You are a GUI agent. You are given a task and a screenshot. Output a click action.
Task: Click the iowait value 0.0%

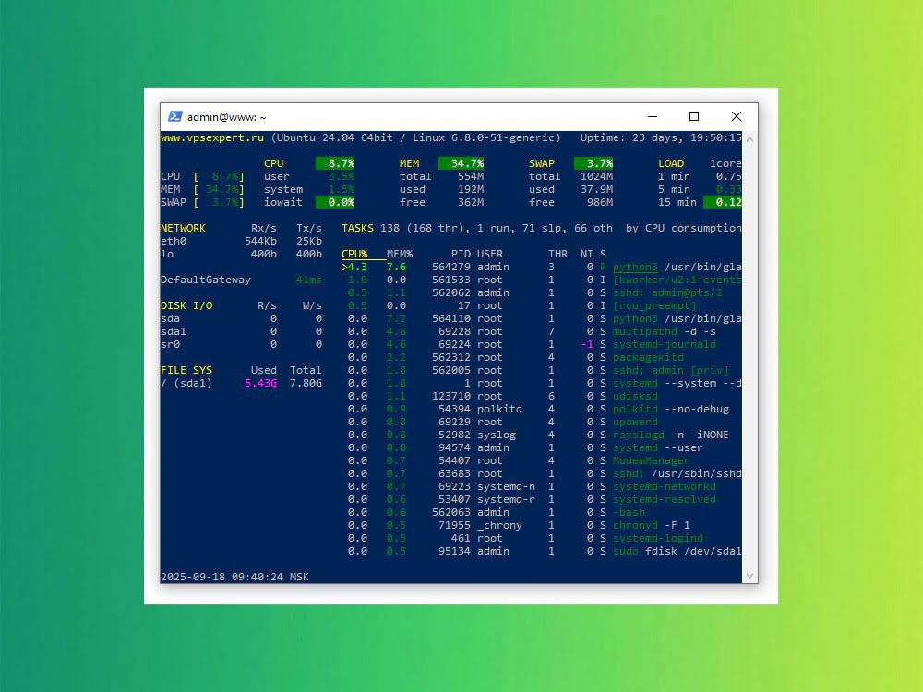coord(335,202)
